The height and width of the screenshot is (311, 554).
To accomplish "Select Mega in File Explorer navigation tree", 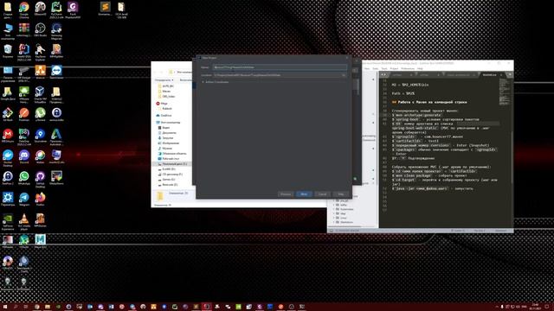I will [x=164, y=104].
